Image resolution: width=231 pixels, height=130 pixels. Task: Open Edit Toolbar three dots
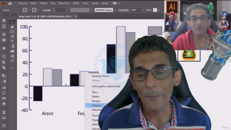(12, 68)
